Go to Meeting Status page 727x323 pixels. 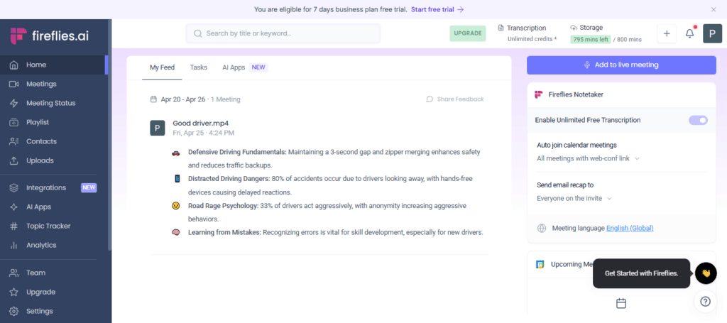(x=54, y=103)
